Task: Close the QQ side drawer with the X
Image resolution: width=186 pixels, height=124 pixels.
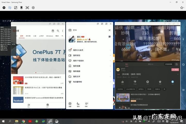Action: (110, 30)
